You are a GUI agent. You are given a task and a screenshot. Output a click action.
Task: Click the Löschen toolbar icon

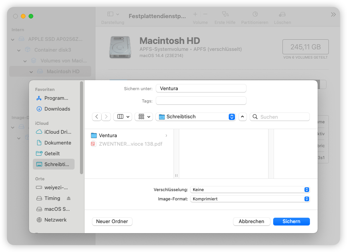tap(282, 14)
